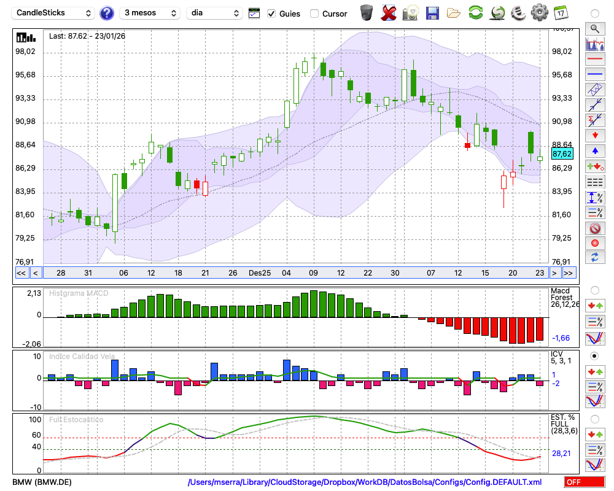Click the trash can icon in toolbar

pos(367,12)
